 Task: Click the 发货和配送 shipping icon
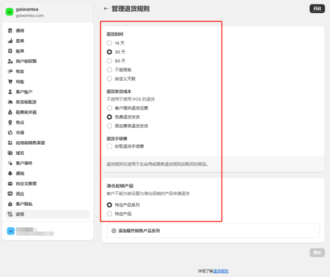pos(10,102)
